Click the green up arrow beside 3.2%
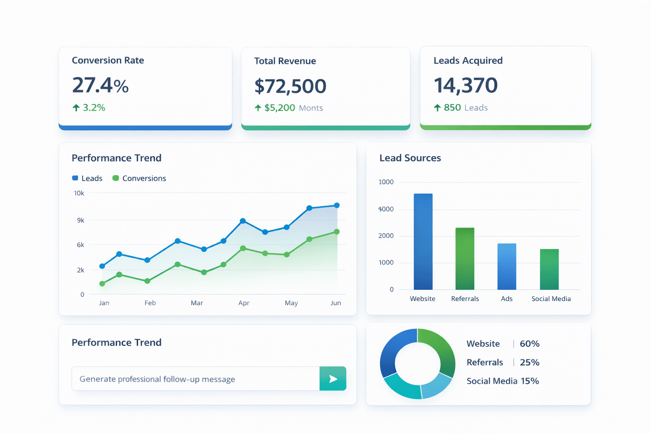The width and height of the screenshot is (651, 434). tap(76, 108)
